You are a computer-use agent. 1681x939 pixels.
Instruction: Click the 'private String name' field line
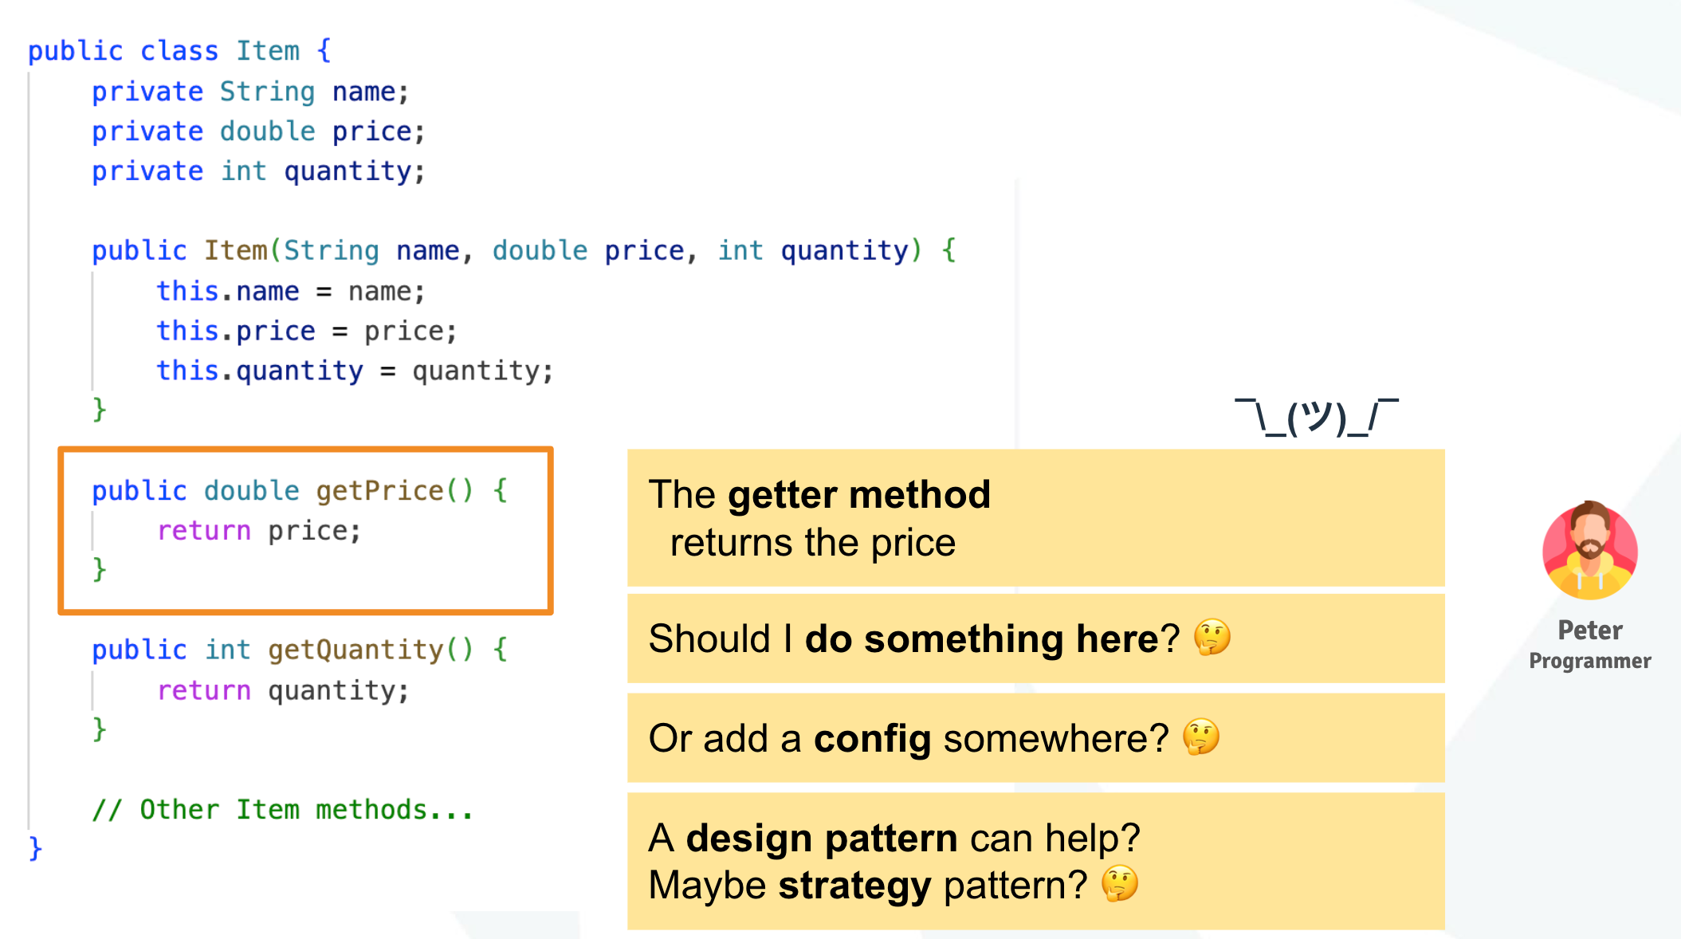click(250, 92)
